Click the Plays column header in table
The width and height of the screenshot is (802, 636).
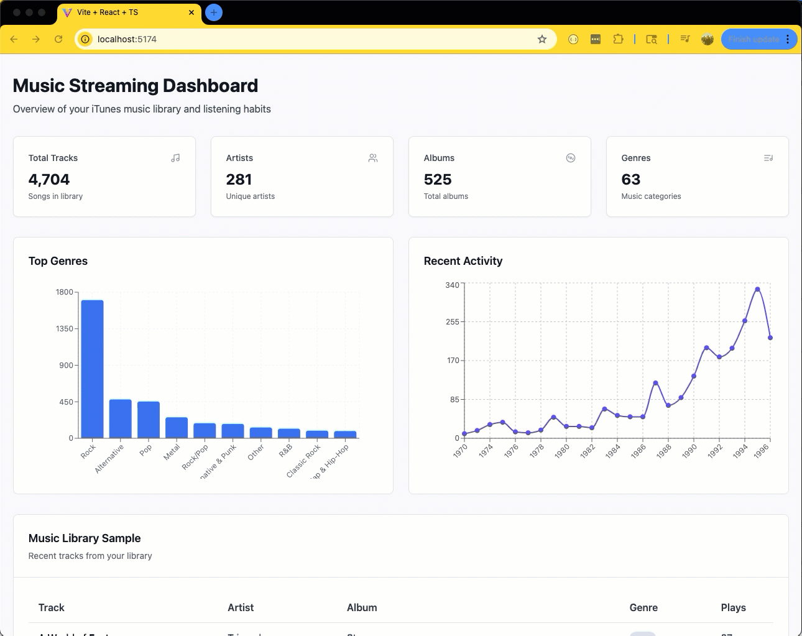733,607
